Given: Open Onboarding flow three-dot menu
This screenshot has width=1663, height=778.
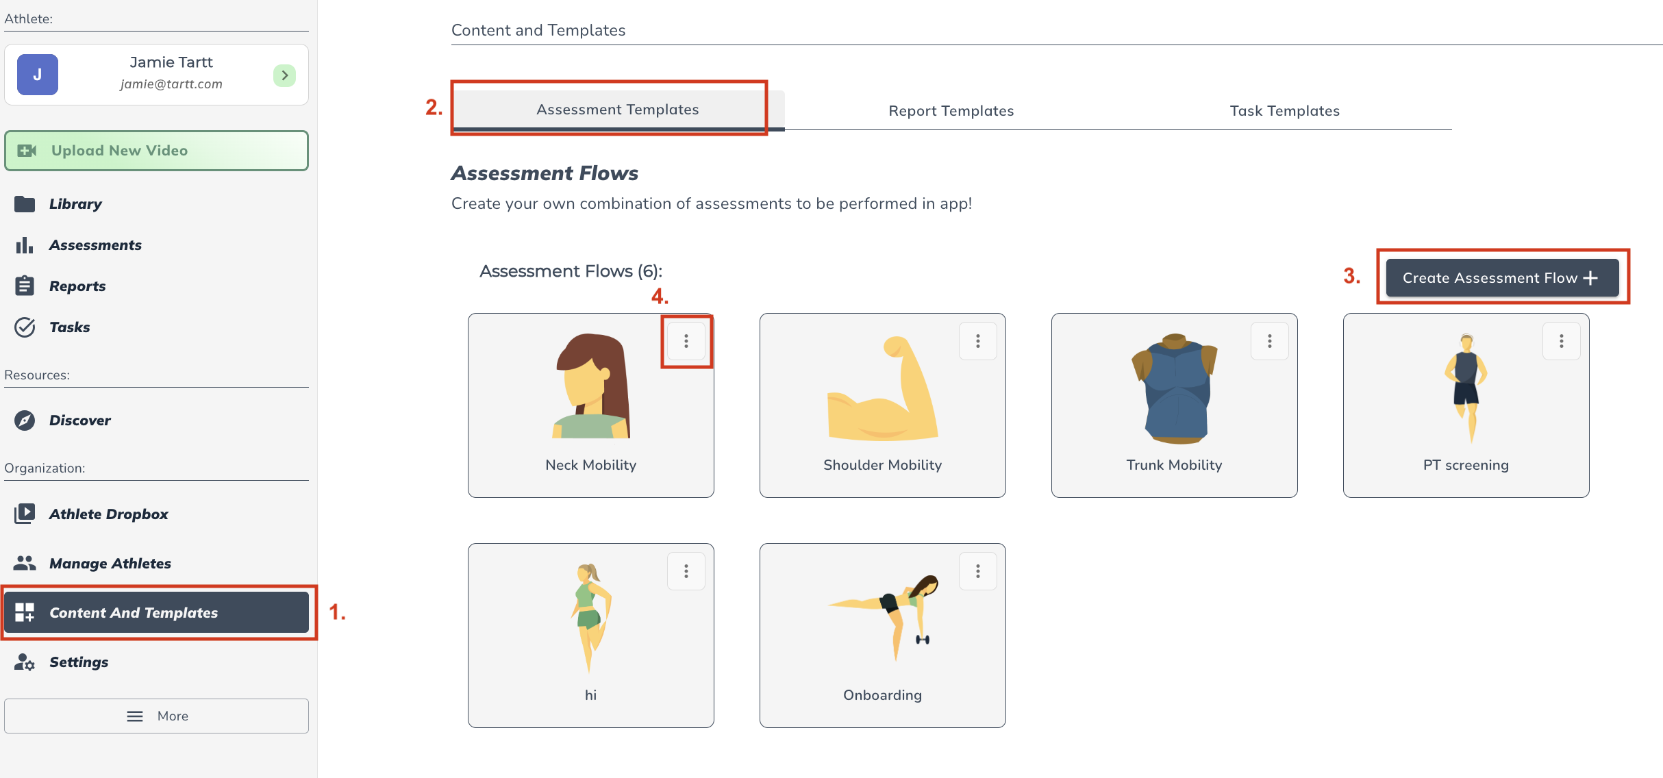Looking at the screenshot, I should (x=977, y=571).
